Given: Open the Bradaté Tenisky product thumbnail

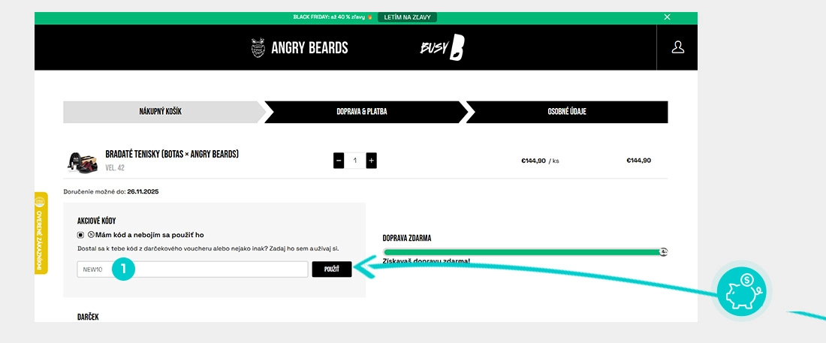Looking at the screenshot, I should [83, 161].
